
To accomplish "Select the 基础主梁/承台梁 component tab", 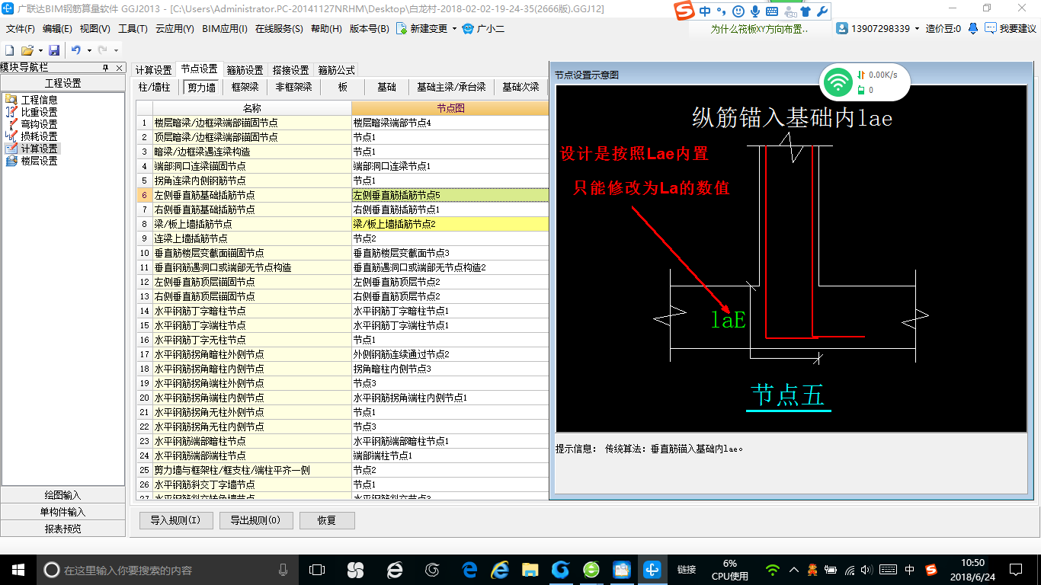I will pos(451,88).
